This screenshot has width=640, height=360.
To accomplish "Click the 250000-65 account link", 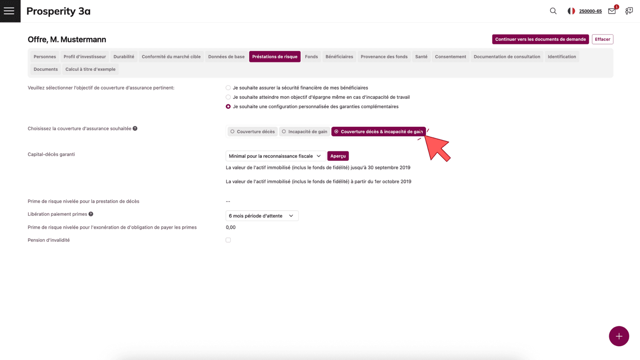I will coord(590,11).
